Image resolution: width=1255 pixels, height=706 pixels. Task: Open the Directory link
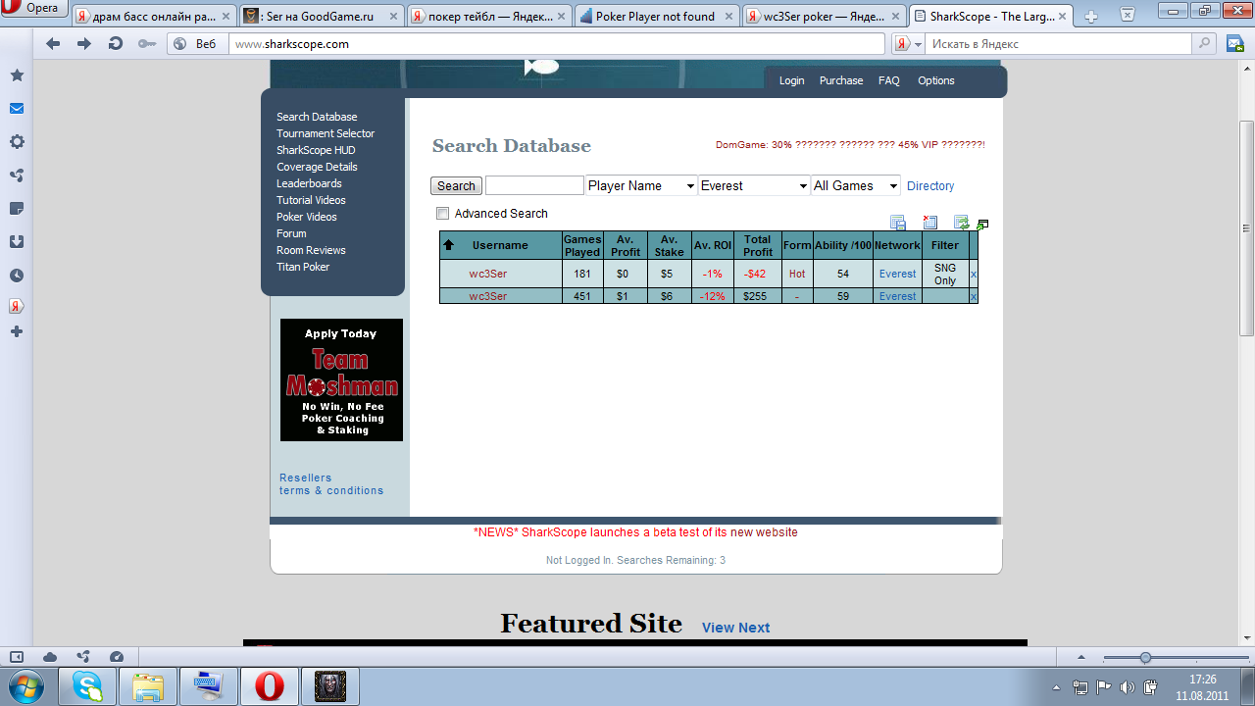[930, 186]
